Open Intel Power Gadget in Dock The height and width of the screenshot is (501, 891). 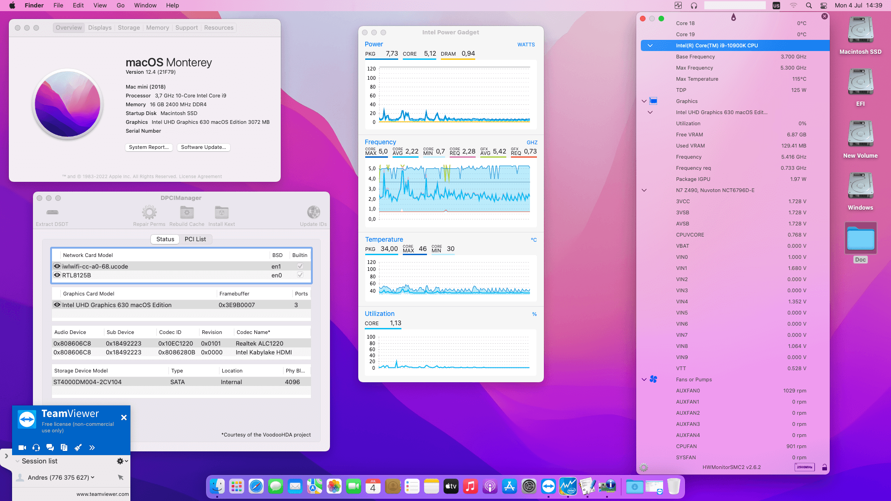pyautogui.click(x=568, y=486)
